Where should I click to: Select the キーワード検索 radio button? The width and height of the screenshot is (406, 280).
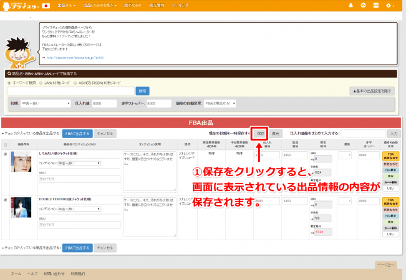coord(9,83)
